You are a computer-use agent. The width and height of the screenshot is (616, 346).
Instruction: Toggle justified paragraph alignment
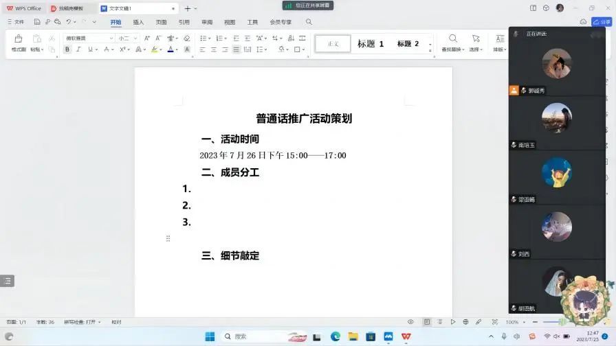236,49
